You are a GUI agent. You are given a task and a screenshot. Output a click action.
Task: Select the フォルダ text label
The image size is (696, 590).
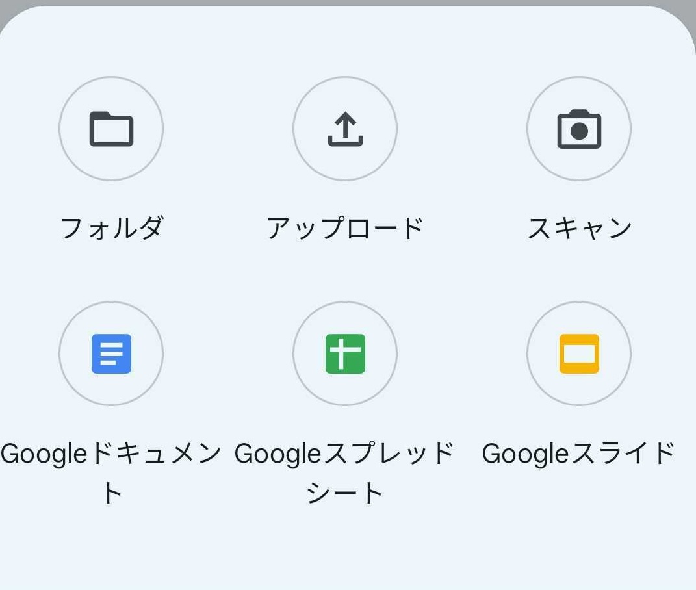coord(111,228)
